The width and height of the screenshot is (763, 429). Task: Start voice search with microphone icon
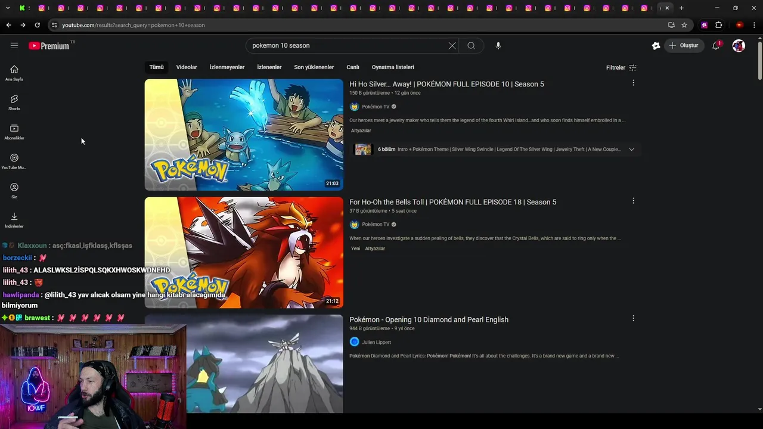click(498, 45)
